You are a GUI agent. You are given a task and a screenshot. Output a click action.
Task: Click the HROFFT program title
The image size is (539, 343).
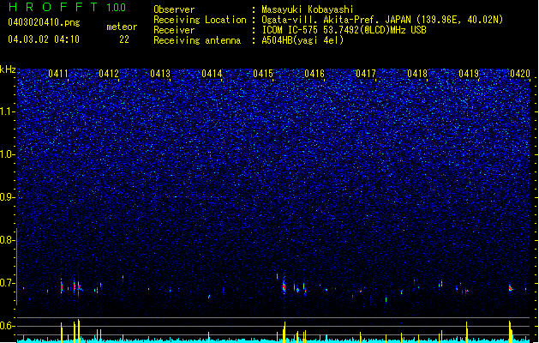coord(53,7)
